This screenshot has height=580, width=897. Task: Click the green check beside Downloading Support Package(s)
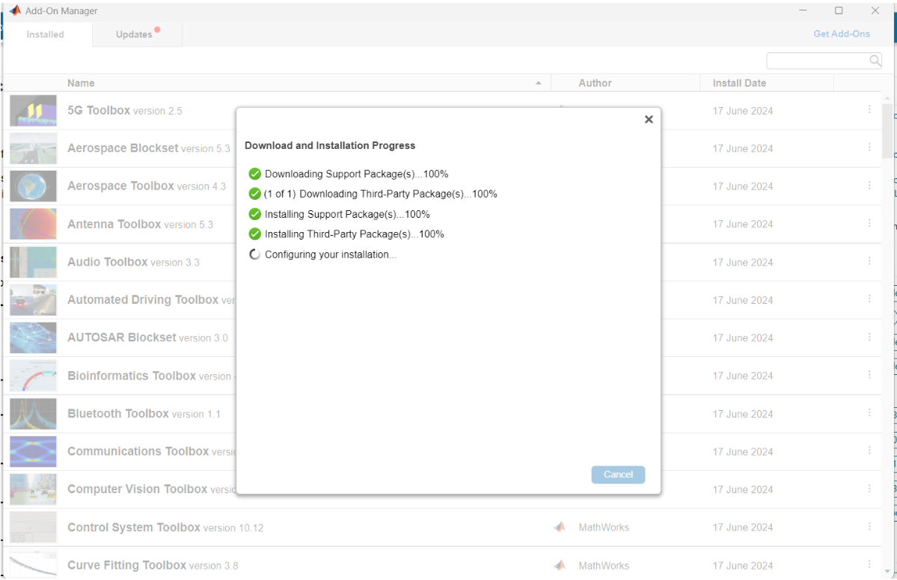tap(254, 174)
